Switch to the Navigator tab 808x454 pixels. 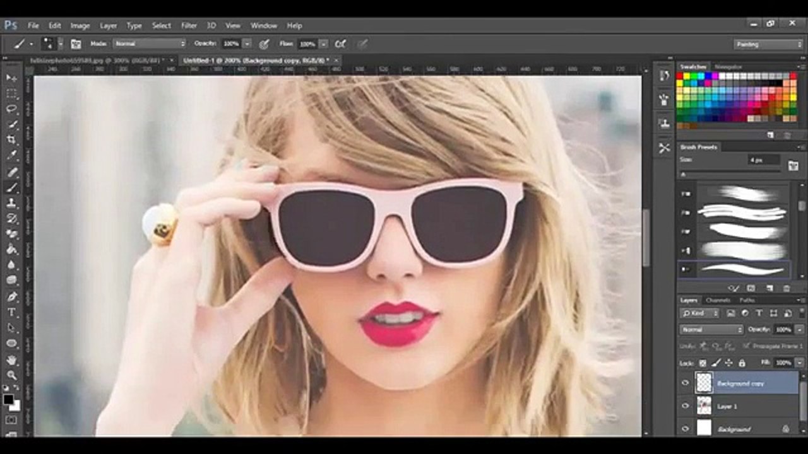pyautogui.click(x=727, y=67)
